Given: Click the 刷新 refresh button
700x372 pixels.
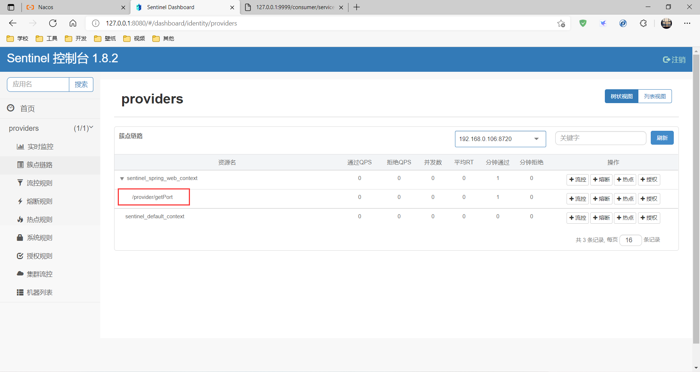Looking at the screenshot, I should click(662, 138).
